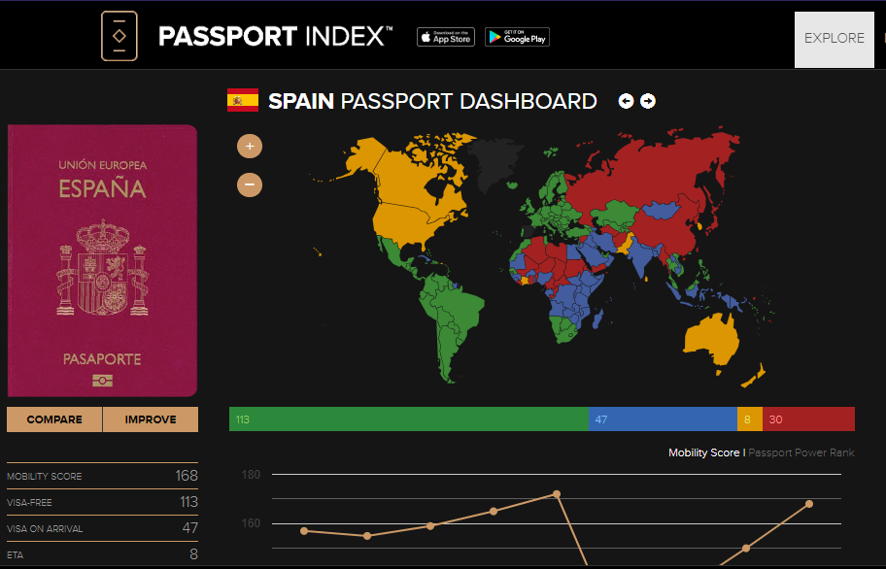Click the VISA-FREE row label
886x569 pixels.
pyautogui.click(x=29, y=502)
